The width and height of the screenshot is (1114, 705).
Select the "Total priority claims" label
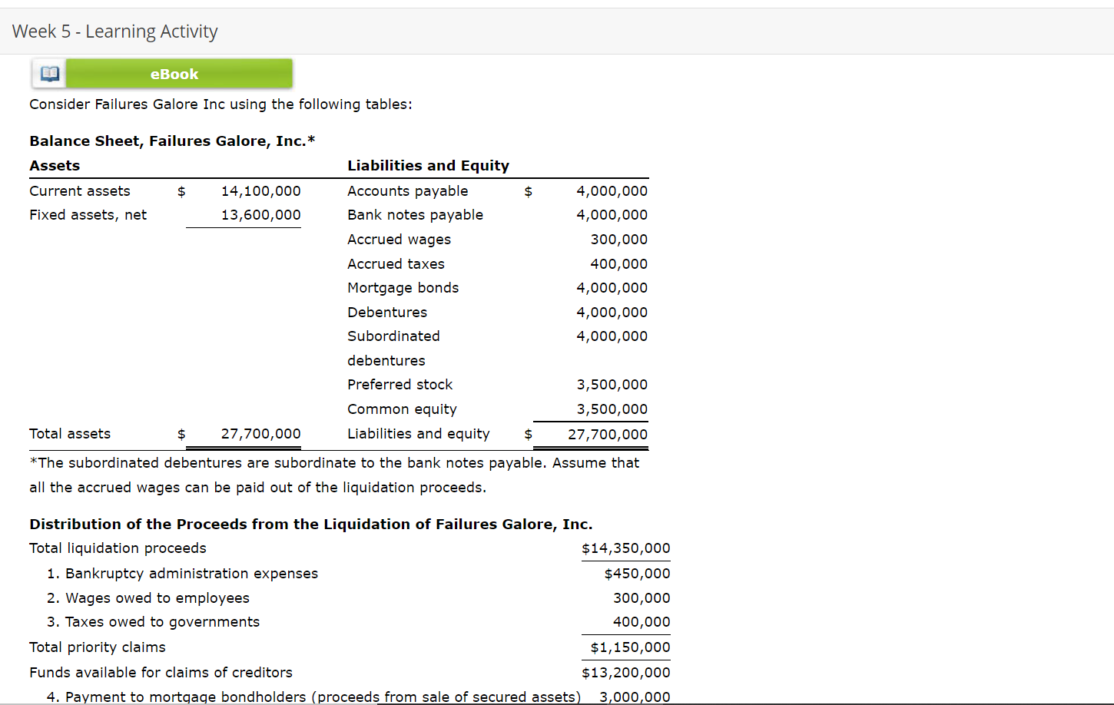98,647
